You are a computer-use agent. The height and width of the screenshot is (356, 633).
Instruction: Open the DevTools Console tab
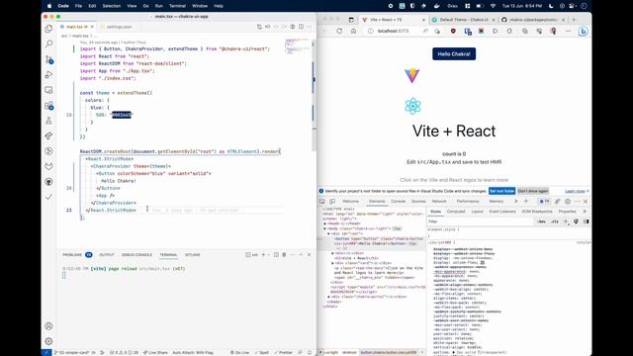click(398, 201)
